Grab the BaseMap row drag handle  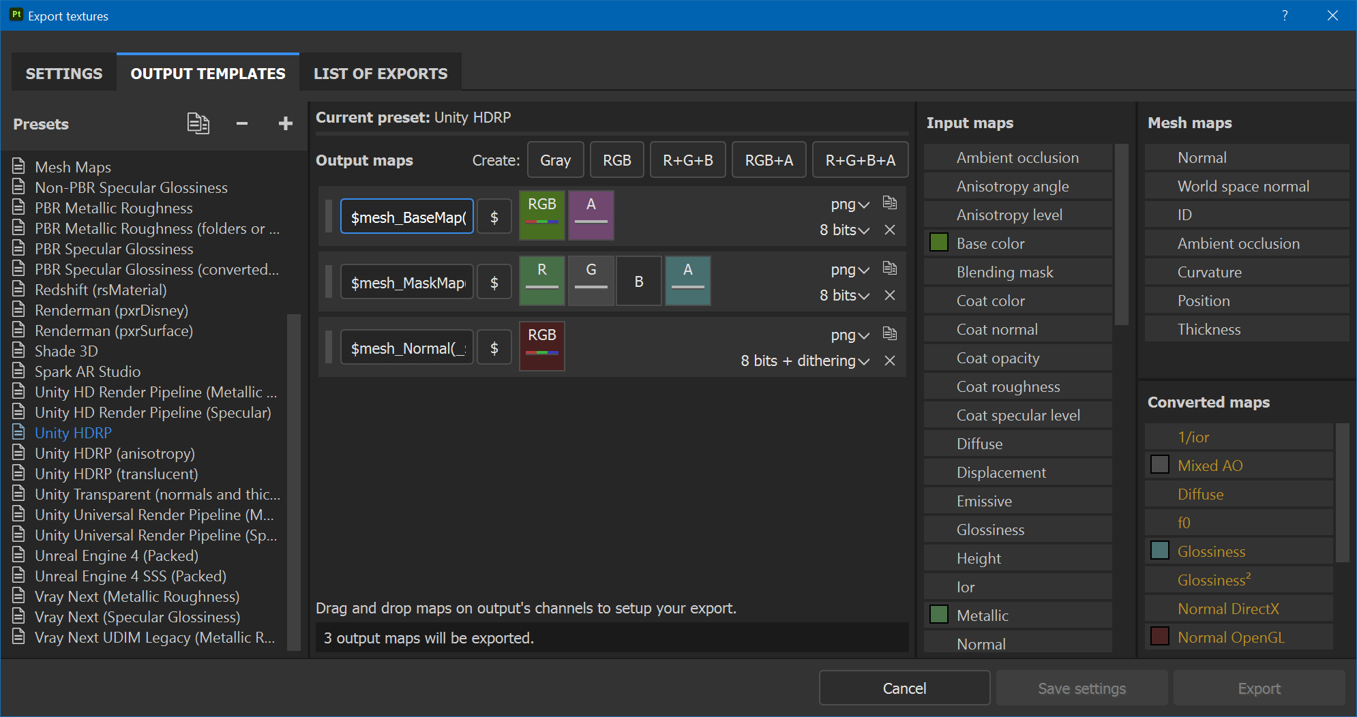coord(329,216)
